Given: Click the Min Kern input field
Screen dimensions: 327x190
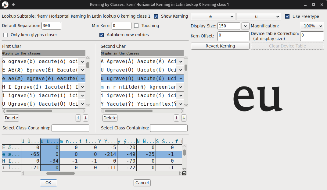Looking at the screenshot, I should coord(122,26).
